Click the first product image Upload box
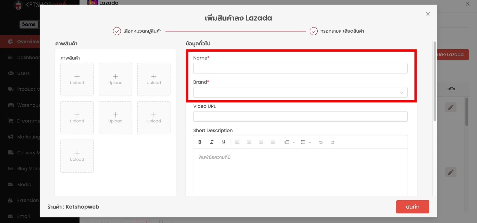The height and width of the screenshot is (223, 477). pos(77,79)
